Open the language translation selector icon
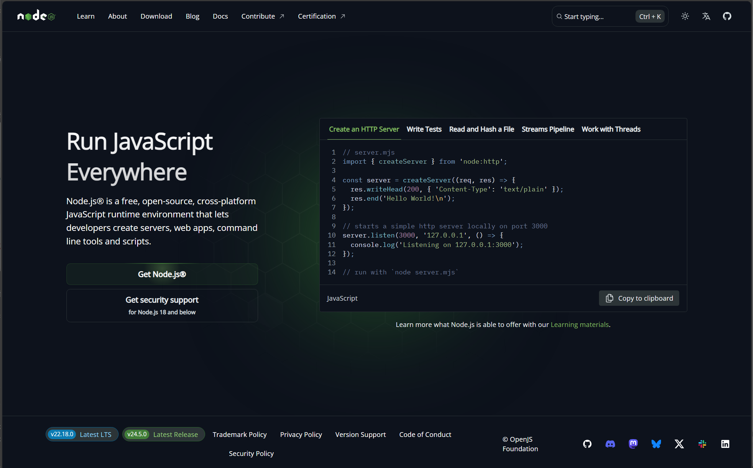The image size is (753, 468). coord(706,16)
